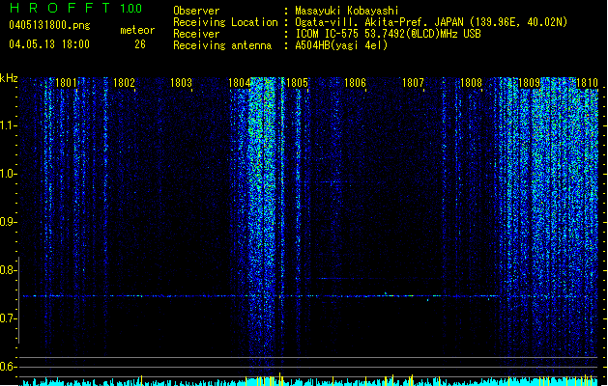The height and width of the screenshot is (386, 608).
Task: Click the HROFFT program title text
Action: (60, 8)
